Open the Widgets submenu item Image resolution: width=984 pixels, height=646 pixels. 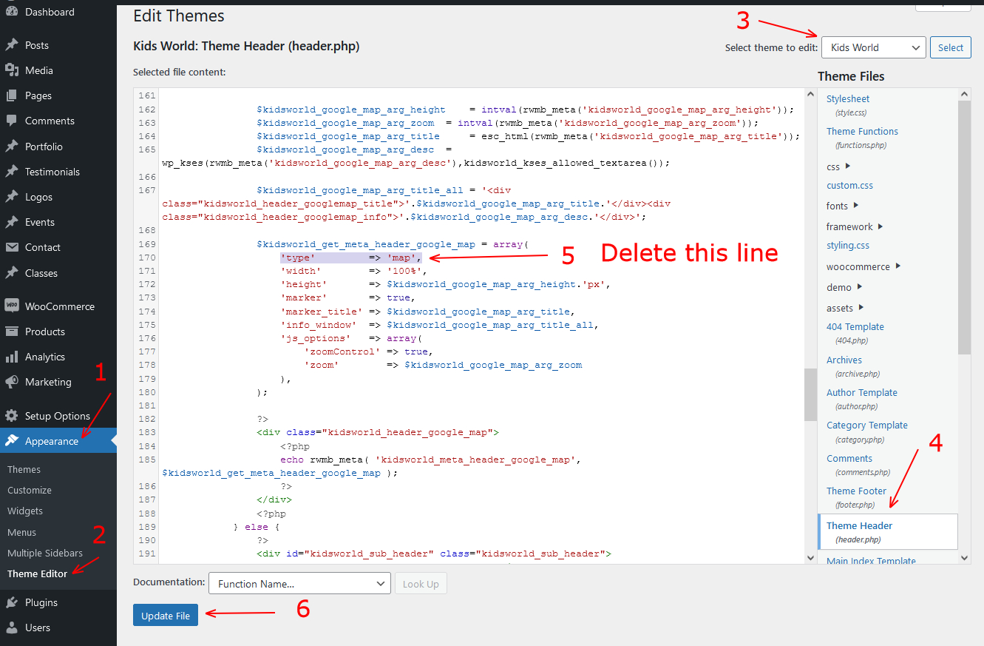[x=25, y=511]
